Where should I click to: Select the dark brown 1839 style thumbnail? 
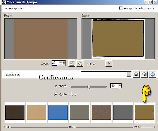tap(15, 112)
